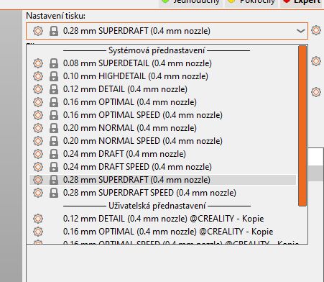This screenshot has height=282, width=324.
Task: Pick the 0.20 mm NORMAL SPEED preset
Action: click(x=162, y=141)
